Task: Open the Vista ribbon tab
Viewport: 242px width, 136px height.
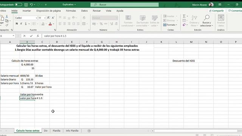Action: tap(109, 11)
